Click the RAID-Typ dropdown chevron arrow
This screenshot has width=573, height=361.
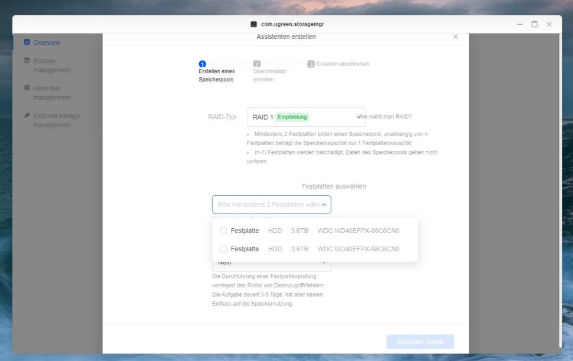359,117
